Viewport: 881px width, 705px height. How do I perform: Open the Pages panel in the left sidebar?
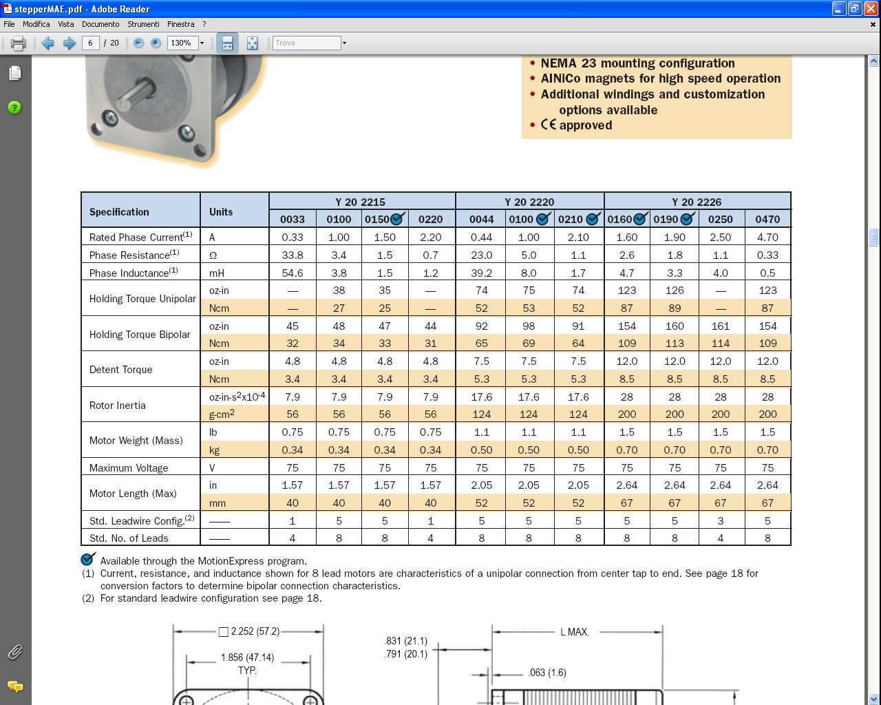(x=15, y=73)
